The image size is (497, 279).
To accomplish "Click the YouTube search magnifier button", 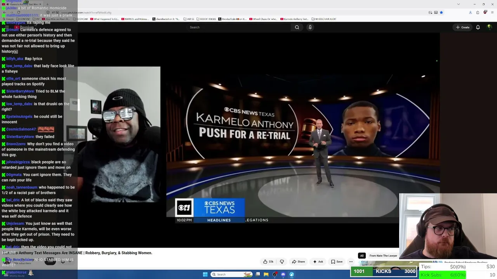I will pos(297,27).
